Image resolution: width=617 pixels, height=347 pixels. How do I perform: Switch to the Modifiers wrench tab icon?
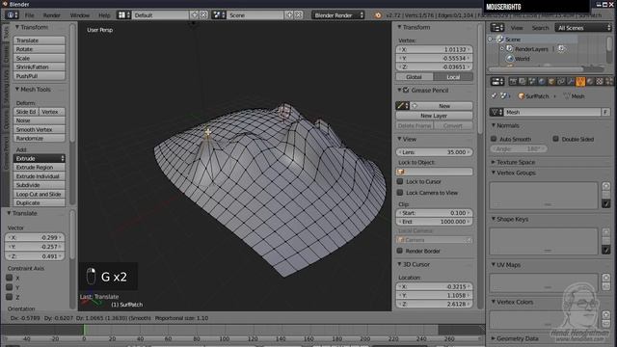[571, 81]
